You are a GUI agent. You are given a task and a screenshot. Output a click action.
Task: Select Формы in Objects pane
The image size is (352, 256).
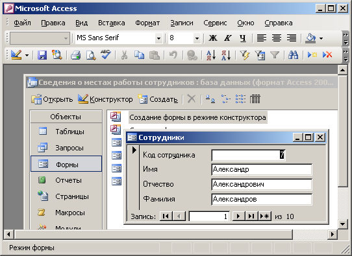66,164
